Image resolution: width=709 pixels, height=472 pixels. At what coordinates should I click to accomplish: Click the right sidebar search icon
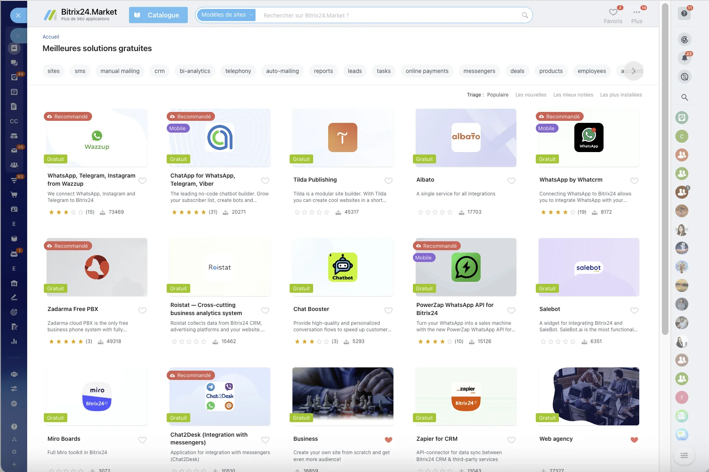[685, 97]
